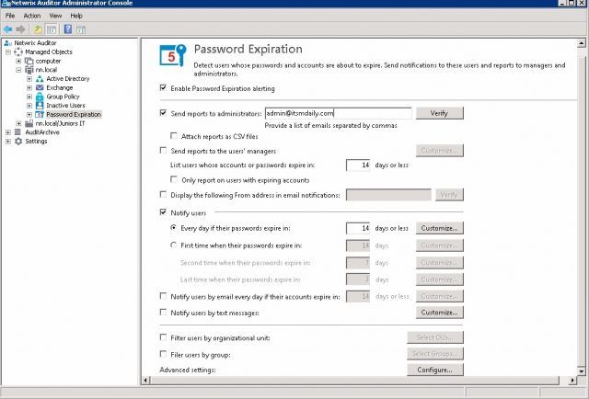The height and width of the screenshot is (399, 589).
Task: Select the AuditArchive icon
Action: click(x=17, y=132)
